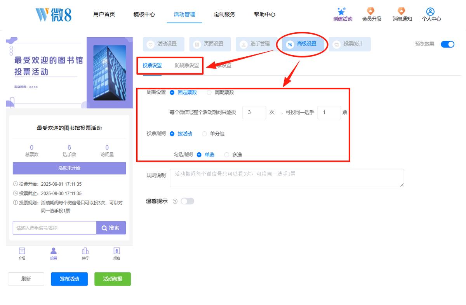Choose the 按活动 voting rule
This screenshot has height=305, width=466.
[x=172, y=134]
